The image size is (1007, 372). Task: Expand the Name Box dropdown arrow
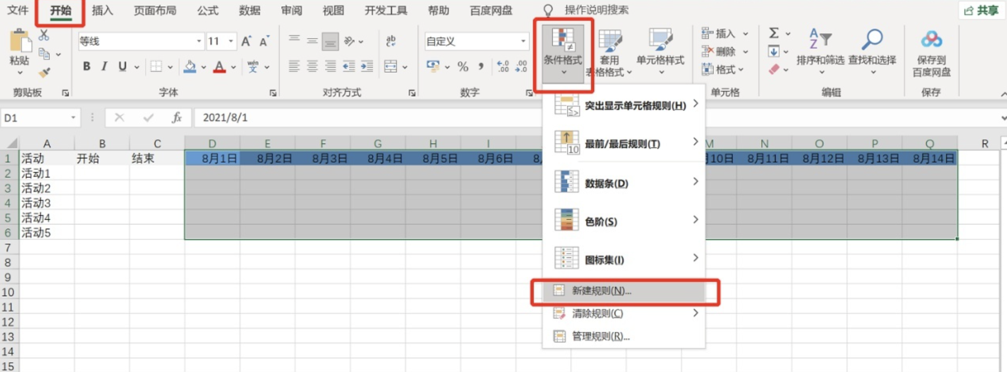coord(73,118)
